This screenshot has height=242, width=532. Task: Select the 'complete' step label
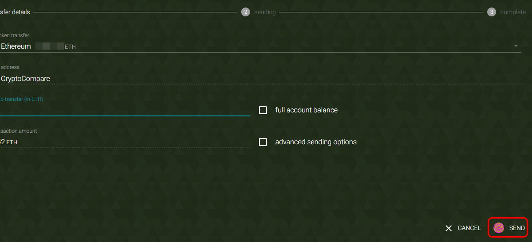513,12
